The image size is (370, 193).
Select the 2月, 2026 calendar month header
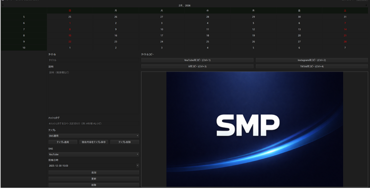185,5
